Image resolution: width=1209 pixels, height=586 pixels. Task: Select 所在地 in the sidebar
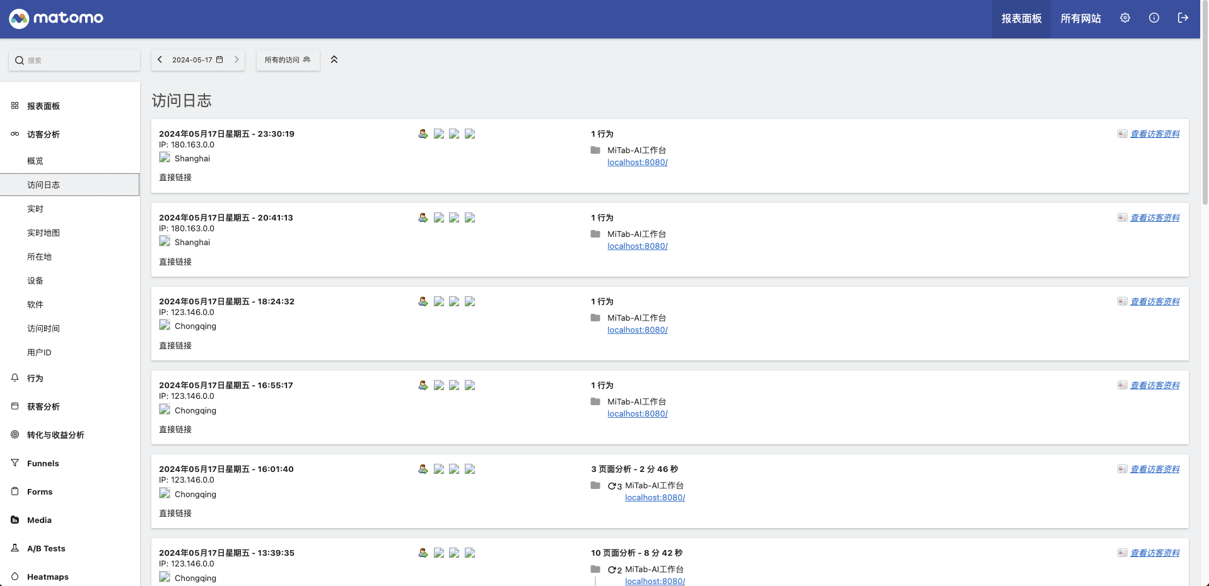pos(39,256)
